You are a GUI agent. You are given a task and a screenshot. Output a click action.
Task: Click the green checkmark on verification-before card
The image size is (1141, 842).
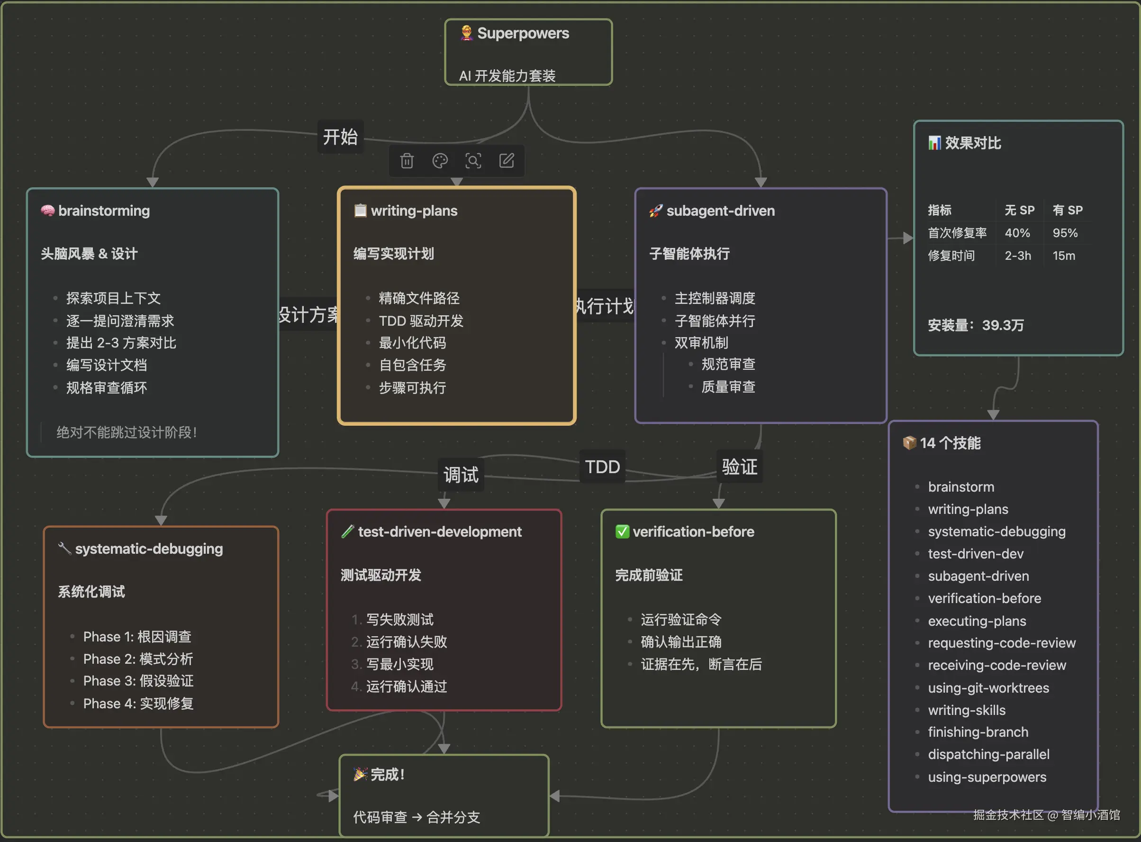coord(622,531)
